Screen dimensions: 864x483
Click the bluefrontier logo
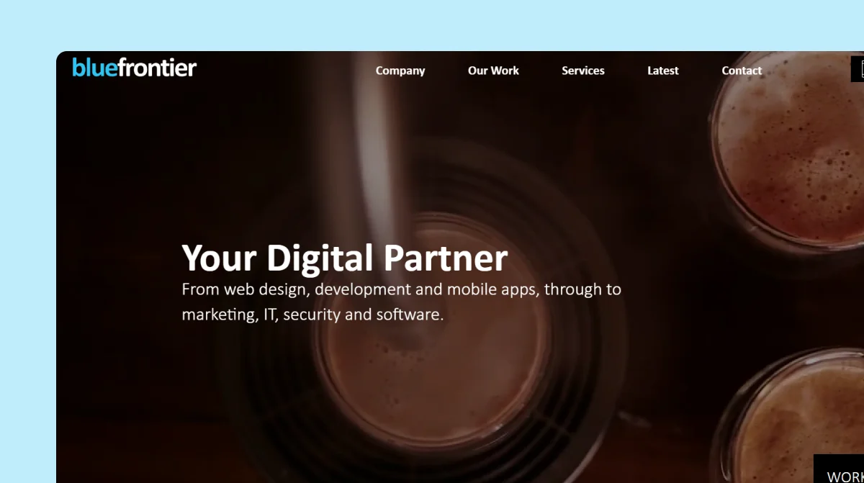pyautogui.click(x=134, y=68)
